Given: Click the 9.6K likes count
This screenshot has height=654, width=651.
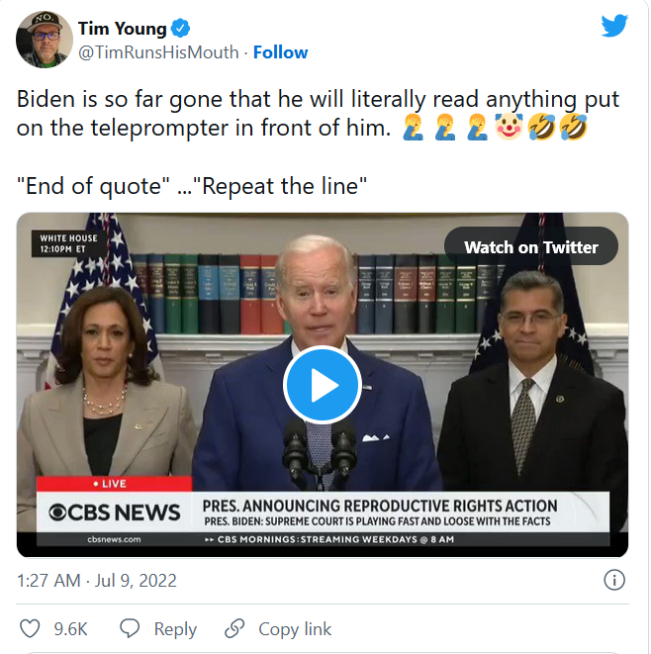Looking at the screenshot, I should click(x=69, y=629).
